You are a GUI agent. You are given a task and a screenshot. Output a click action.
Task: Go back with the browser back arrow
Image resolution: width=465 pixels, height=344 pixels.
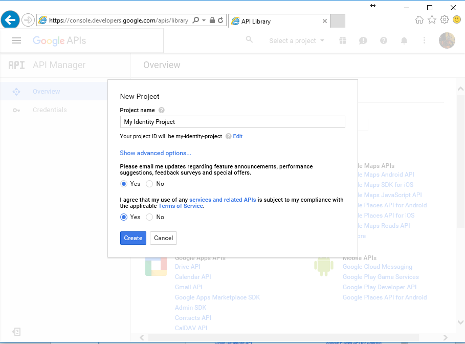pos(10,20)
